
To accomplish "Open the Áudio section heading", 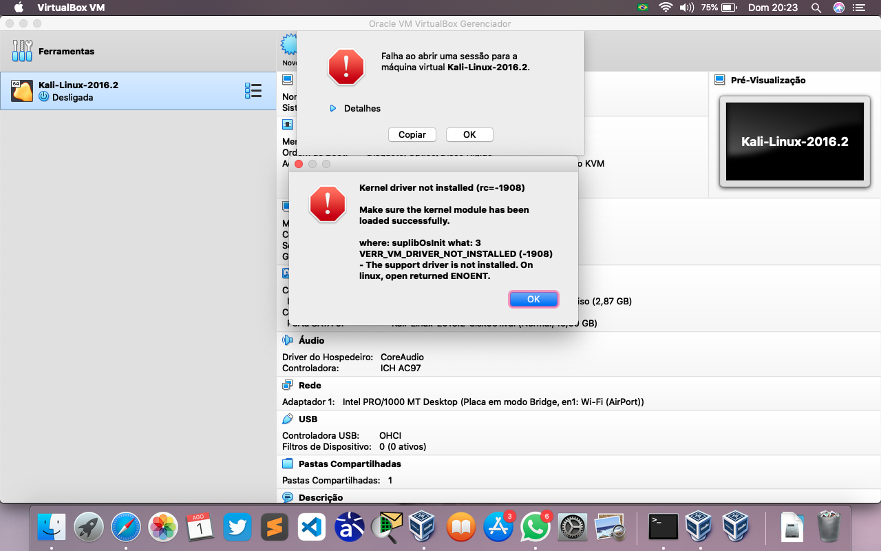I will pyautogui.click(x=311, y=340).
